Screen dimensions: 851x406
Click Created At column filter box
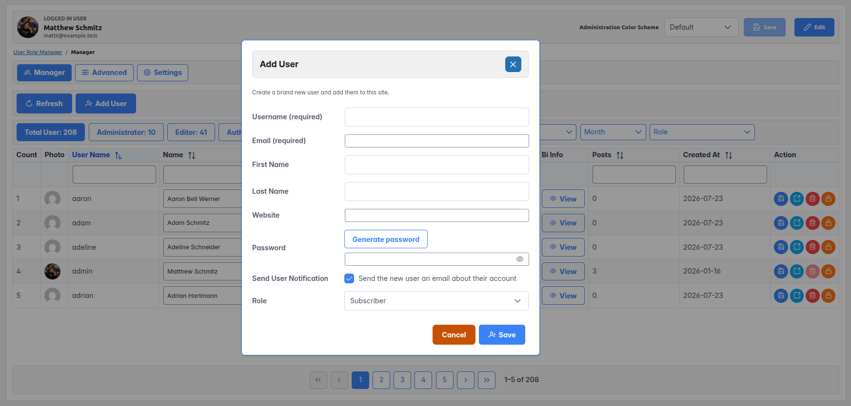pos(725,174)
